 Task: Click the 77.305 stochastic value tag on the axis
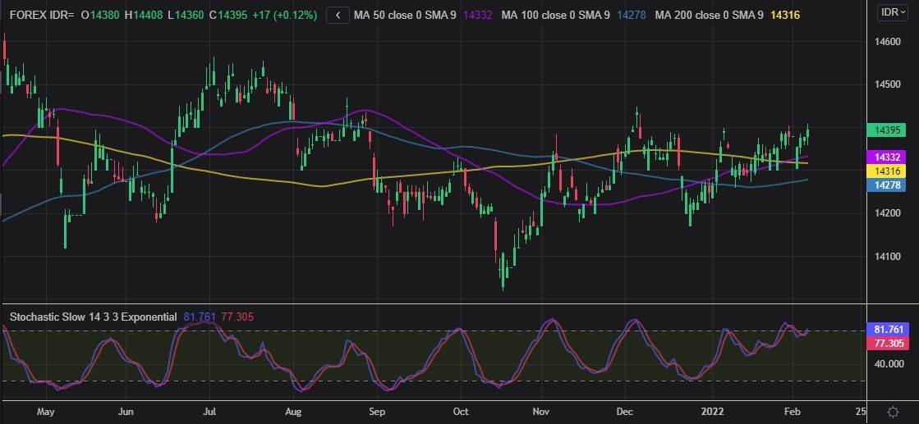click(888, 343)
